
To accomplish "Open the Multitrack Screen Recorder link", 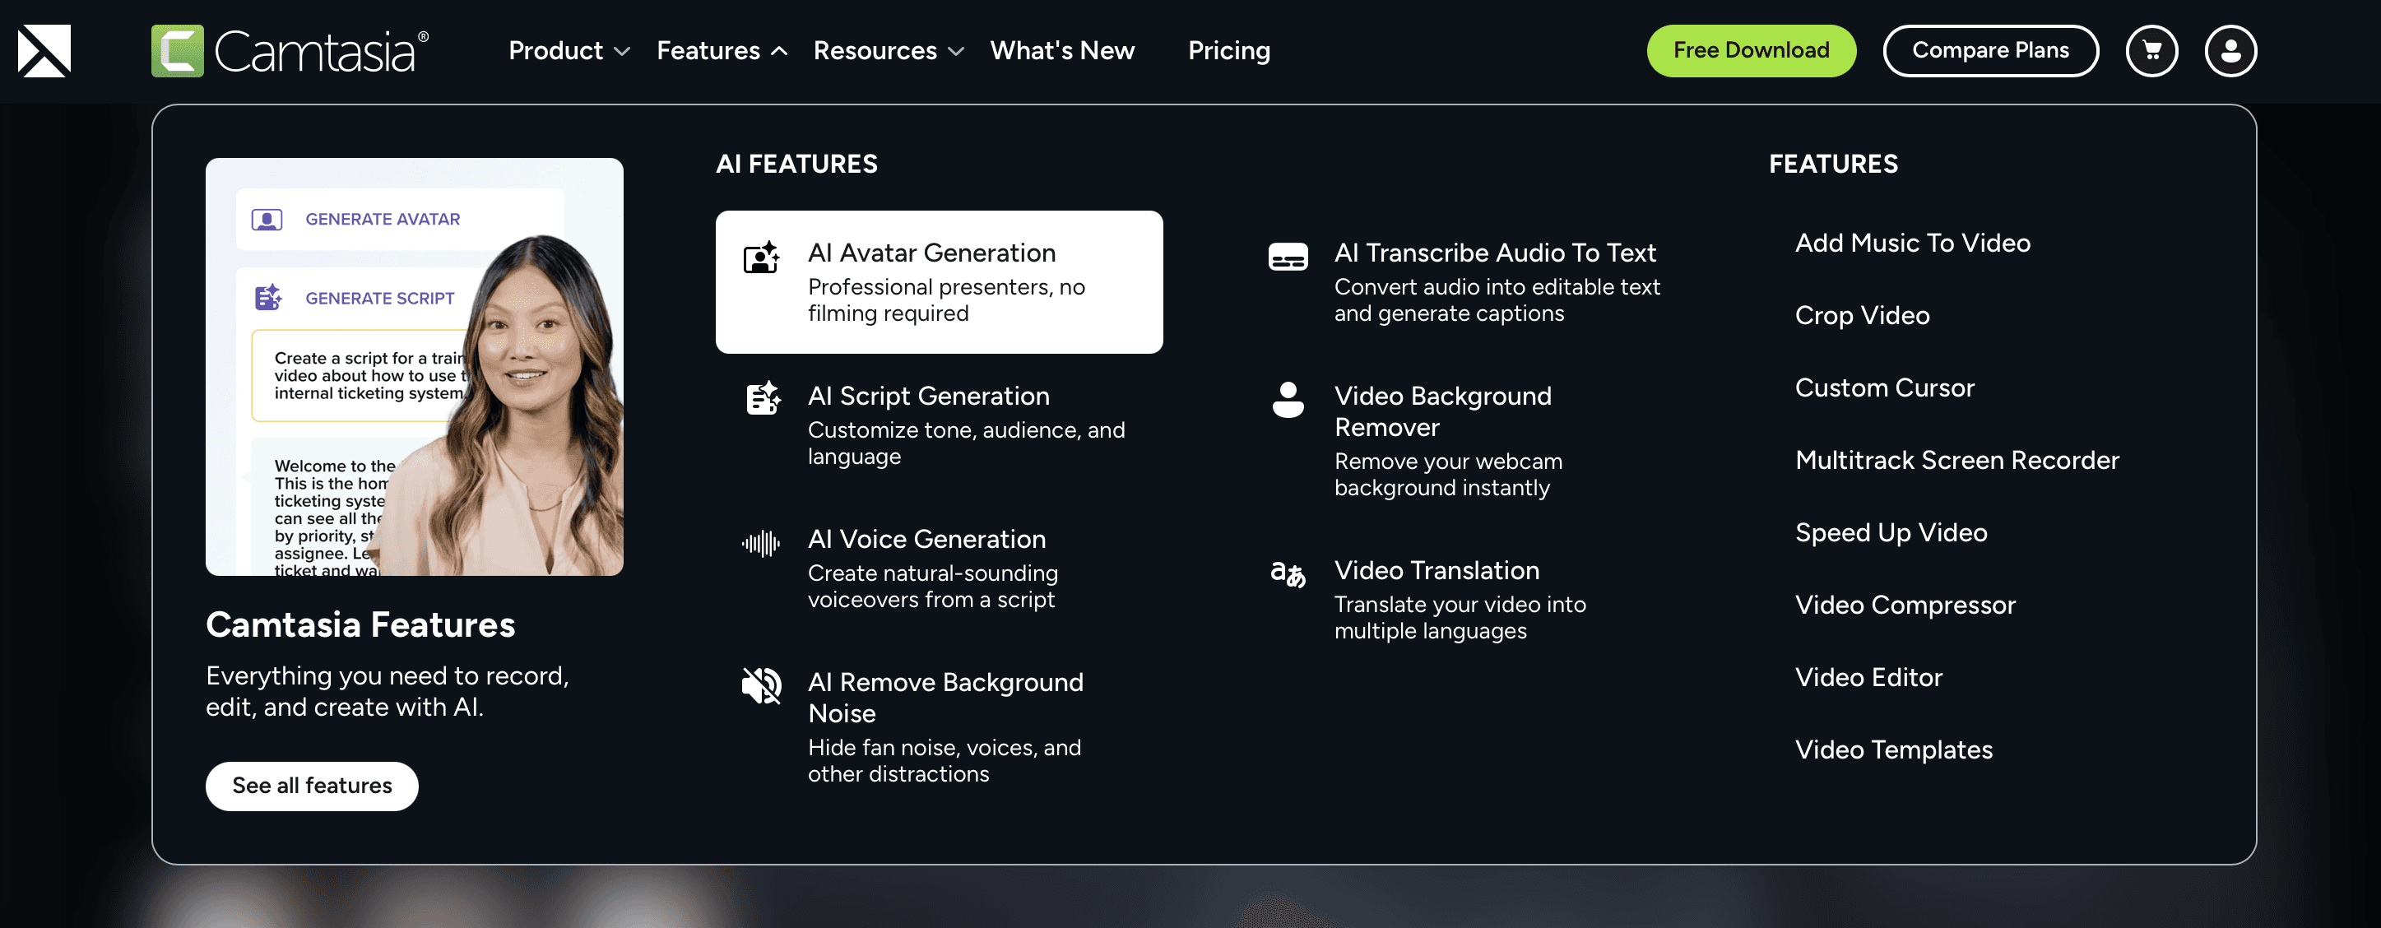I will coord(1956,461).
